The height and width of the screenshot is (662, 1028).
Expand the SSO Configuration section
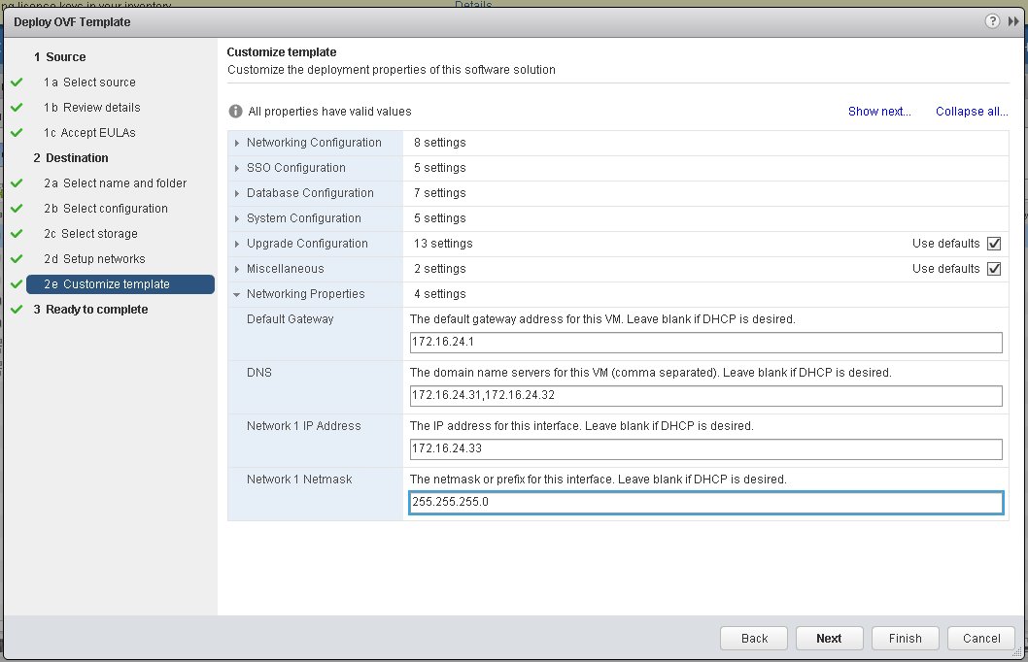click(x=237, y=168)
